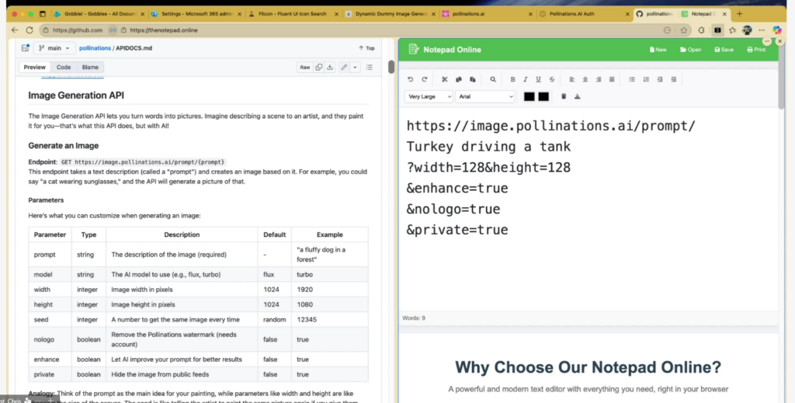This screenshot has height=403, width=795.
Task: Click the Find magnifier icon in Notepad
Action: click(x=492, y=79)
